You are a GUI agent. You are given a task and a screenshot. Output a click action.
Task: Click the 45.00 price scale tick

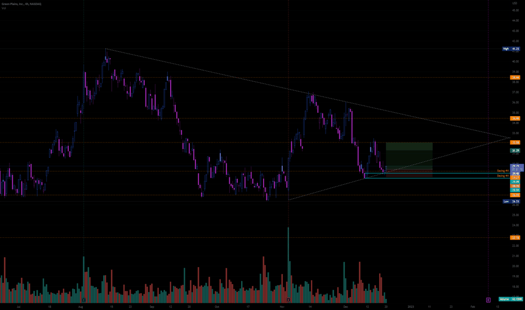[x=515, y=10]
